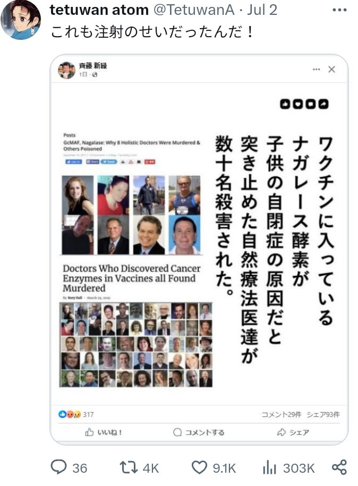Open embedded Facebook post options ellipsis

point(316,69)
